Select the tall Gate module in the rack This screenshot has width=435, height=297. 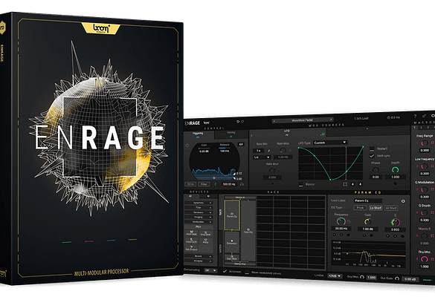point(248,230)
